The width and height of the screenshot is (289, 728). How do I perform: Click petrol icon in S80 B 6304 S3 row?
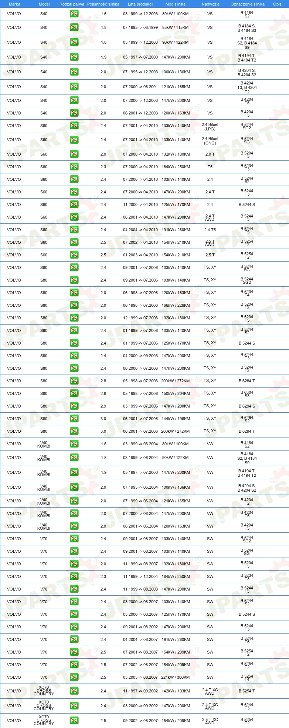tap(74, 393)
